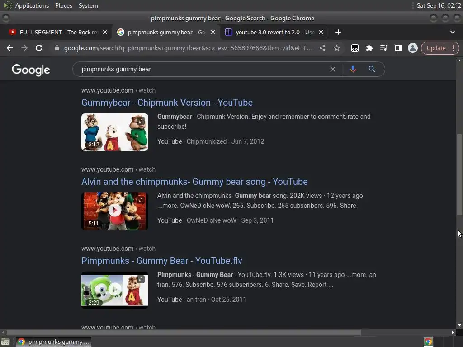This screenshot has width=463, height=347.
Task: Click the browser forward arrow
Action: [24, 48]
